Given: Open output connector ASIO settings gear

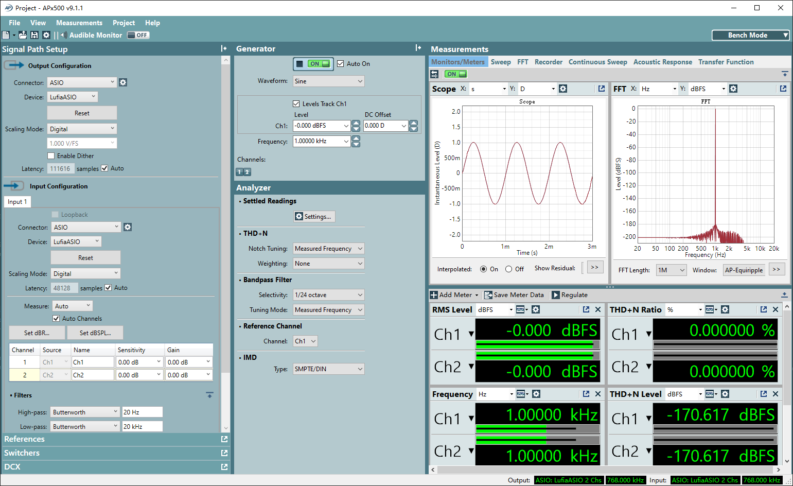Looking at the screenshot, I should 123,82.
